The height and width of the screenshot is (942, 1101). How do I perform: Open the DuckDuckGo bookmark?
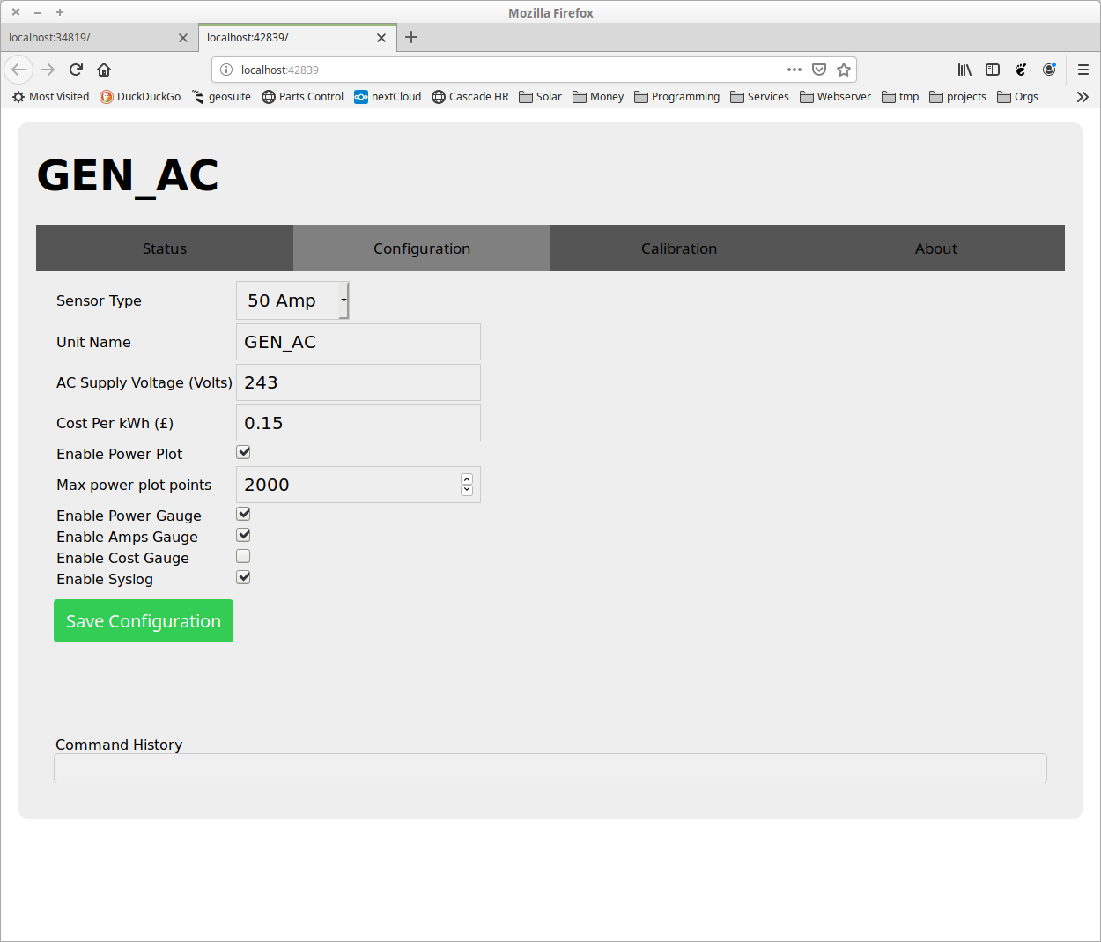140,97
